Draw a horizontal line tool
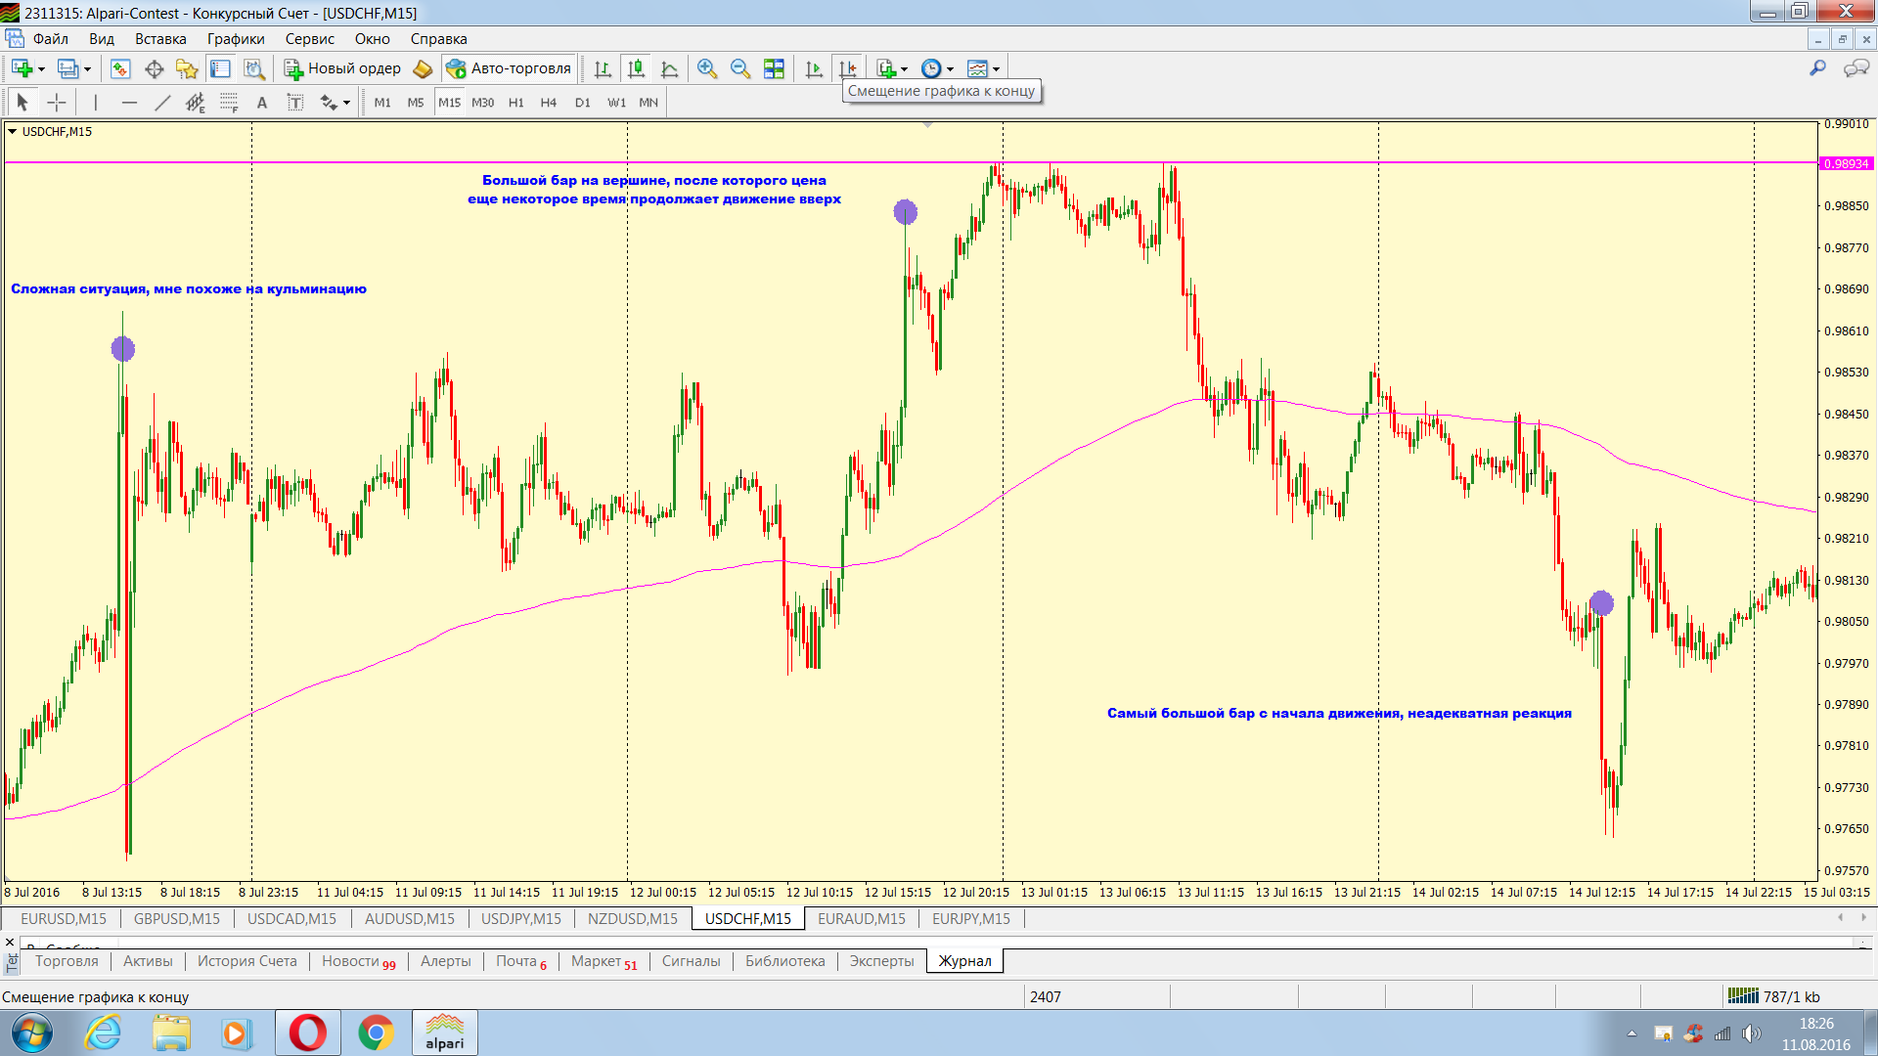The height and width of the screenshot is (1056, 1878). [x=129, y=103]
